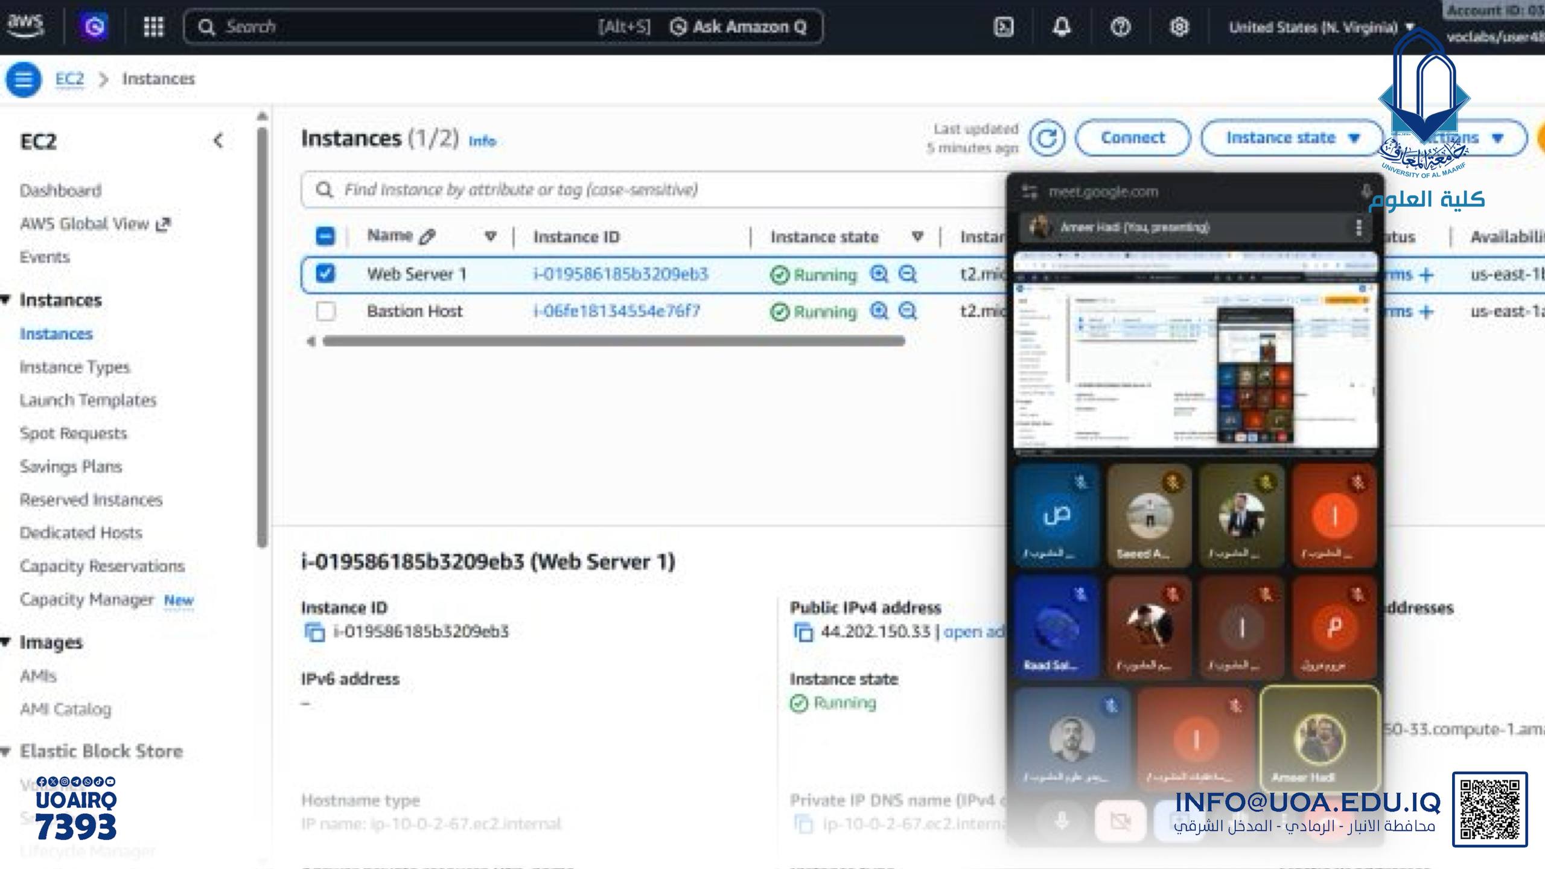Open the AWS services grid menu

click(x=153, y=27)
